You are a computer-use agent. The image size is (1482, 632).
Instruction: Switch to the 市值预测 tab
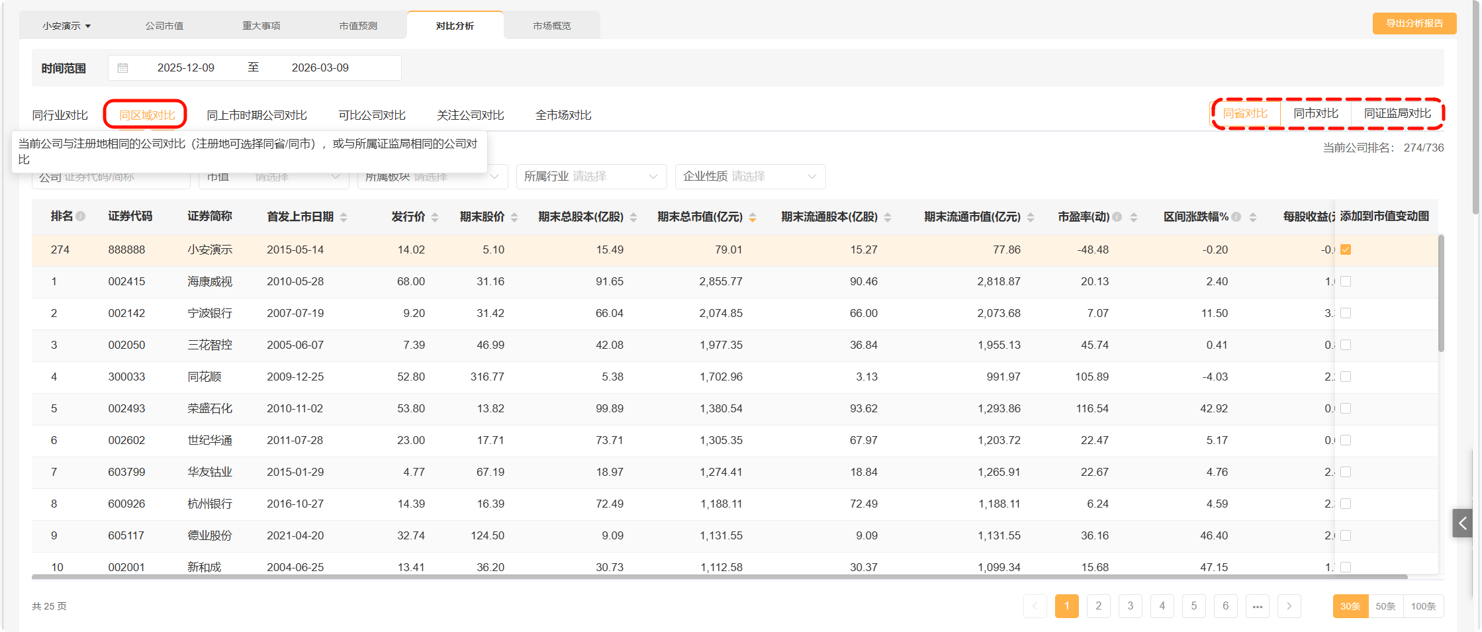[358, 26]
